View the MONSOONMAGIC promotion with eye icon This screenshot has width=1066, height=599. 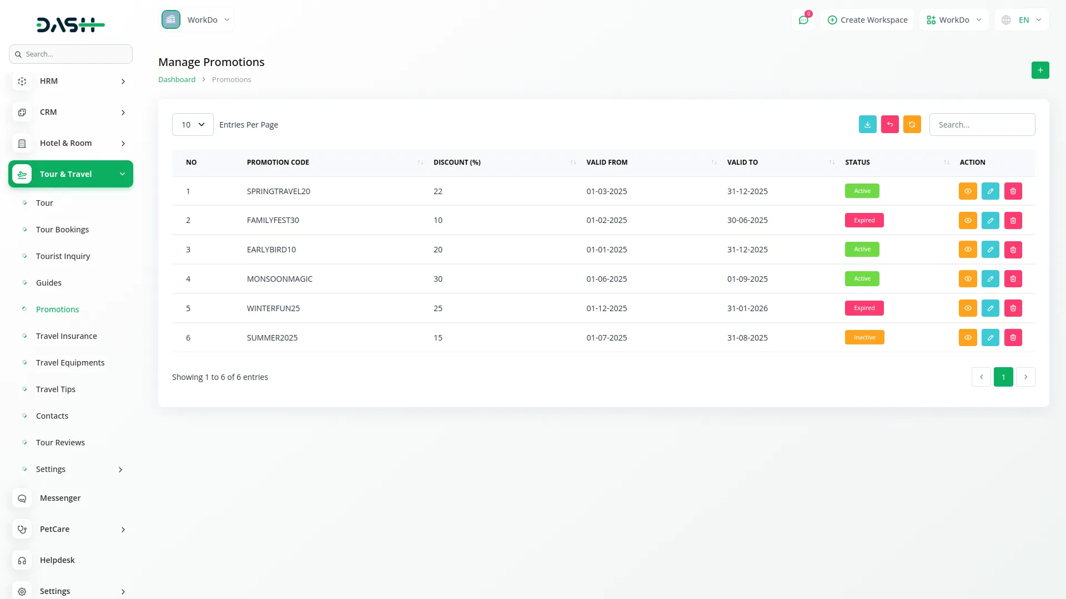pos(967,279)
